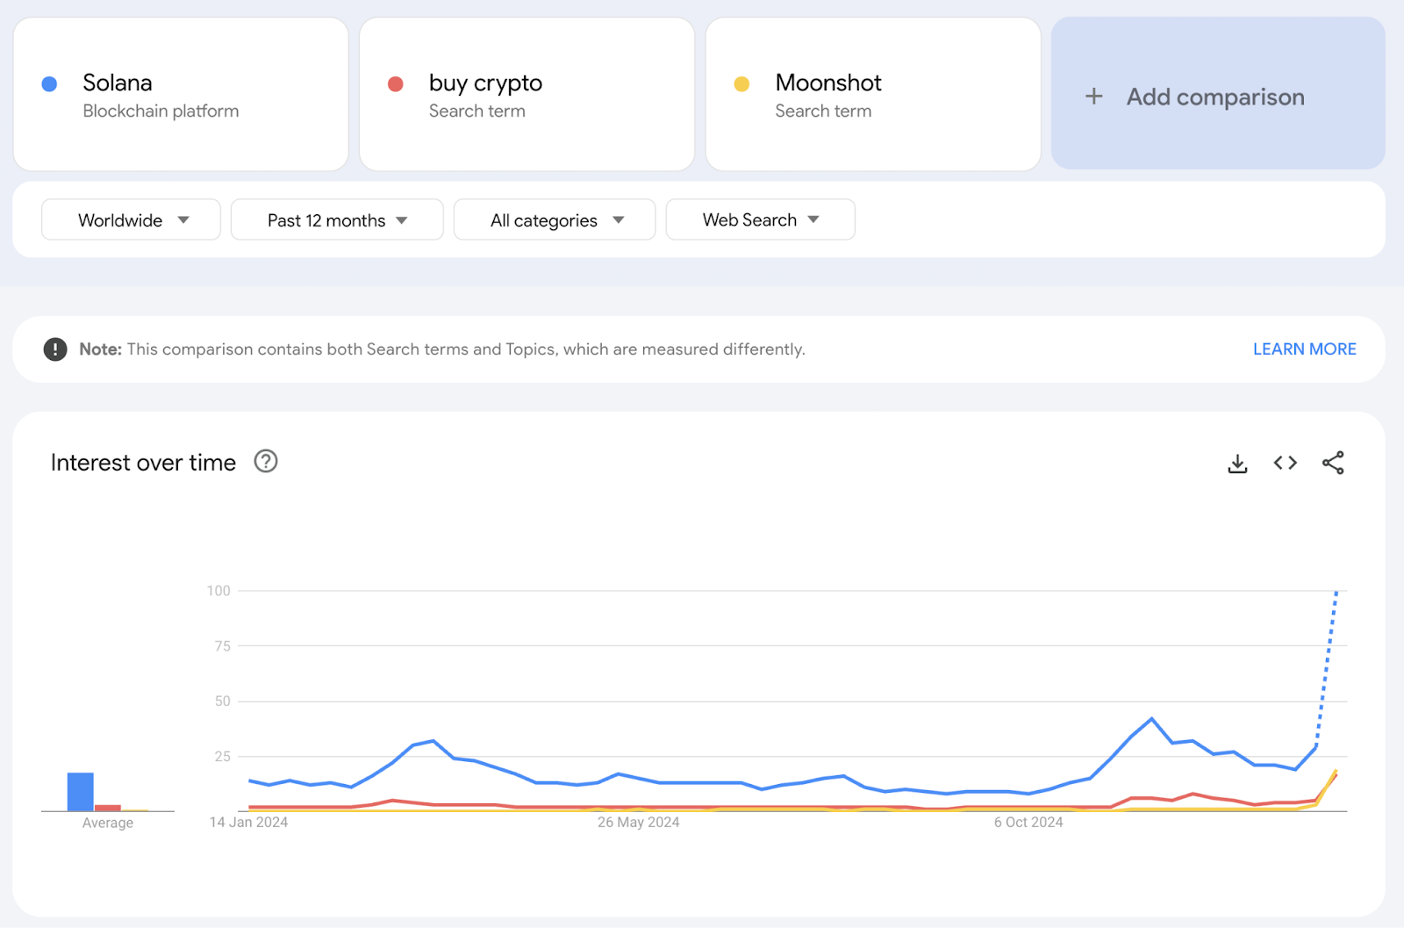Click the LEARN MORE link
The height and width of the screenshot is (928, 1404).
(x=1304, y=349)
